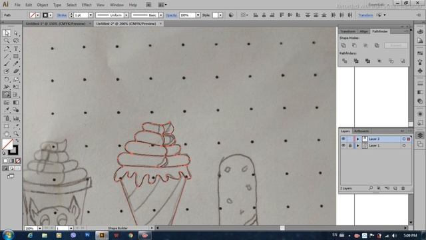Open the Uniform width profile dropdown
This screenshot has height=240, width=426.
click(x=126, y=15)
